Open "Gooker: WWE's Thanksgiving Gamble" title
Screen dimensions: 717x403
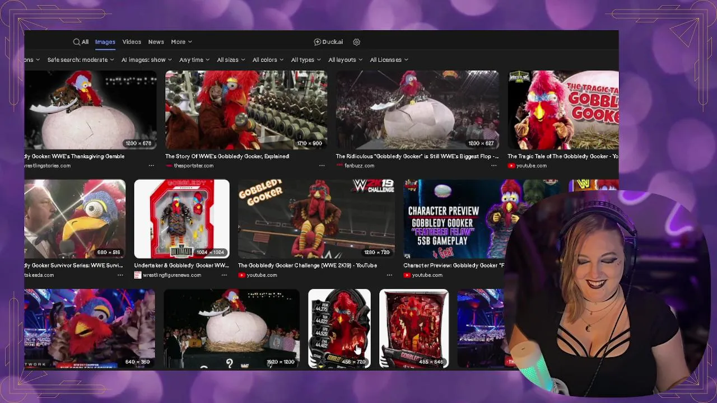coord(75,156)
